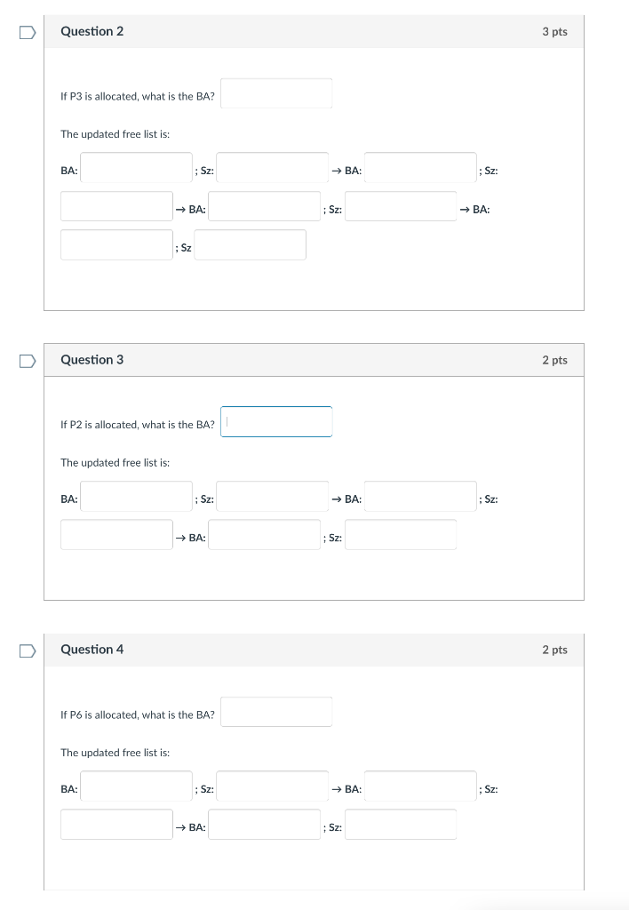Screen dimensions: 629x910
Task: Click Question 4's third free-list Sz field
Action: point(400,825)
